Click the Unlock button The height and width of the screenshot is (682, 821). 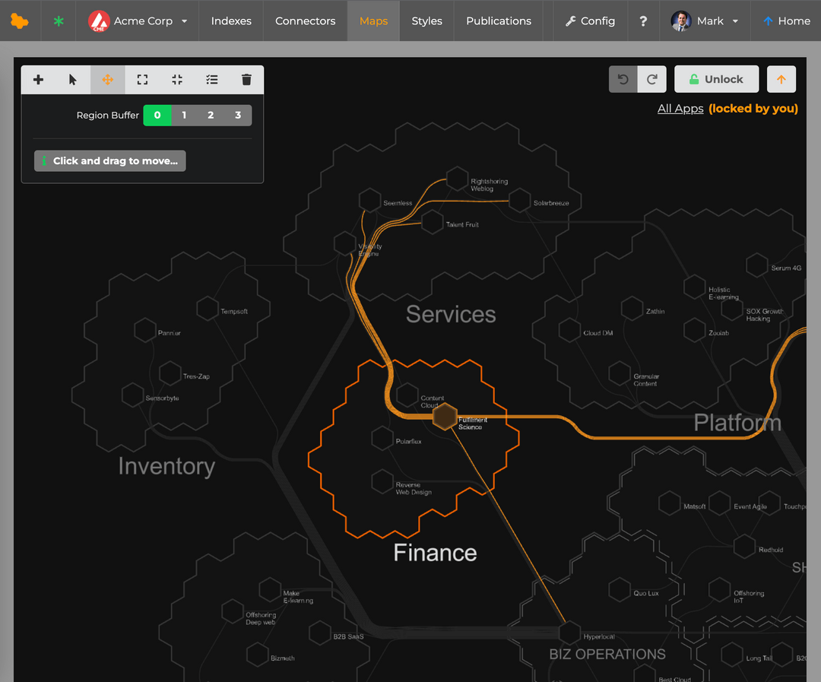point(716,78)
